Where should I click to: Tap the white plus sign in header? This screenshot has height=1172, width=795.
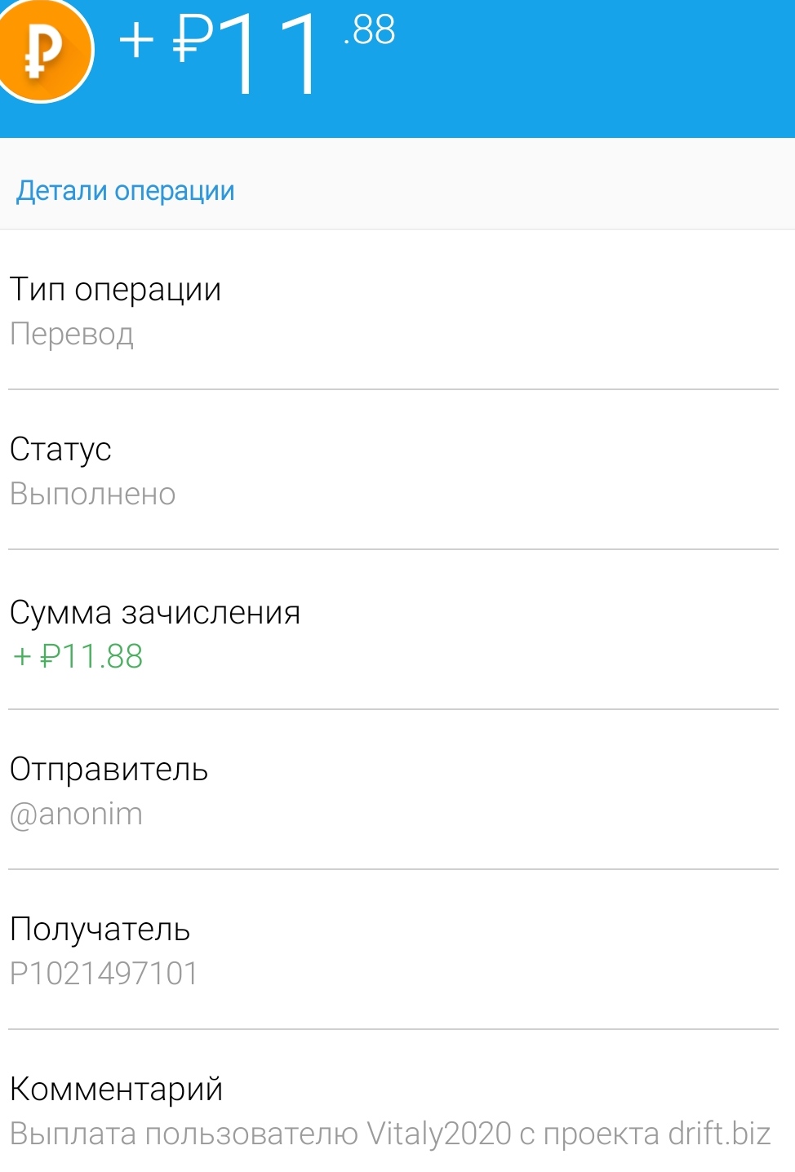136,39
